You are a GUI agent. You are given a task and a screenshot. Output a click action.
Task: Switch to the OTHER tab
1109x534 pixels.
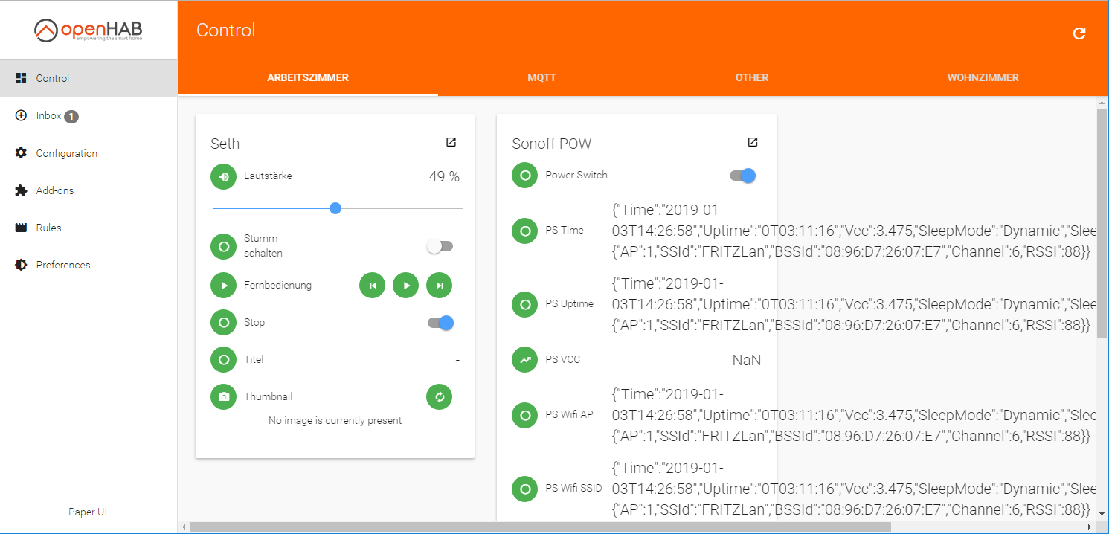752,77
